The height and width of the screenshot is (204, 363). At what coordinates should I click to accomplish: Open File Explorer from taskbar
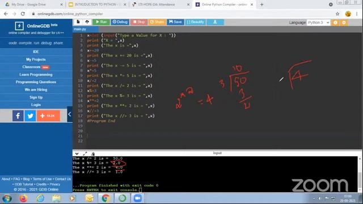pyautogui.click(x=56, y=198)
